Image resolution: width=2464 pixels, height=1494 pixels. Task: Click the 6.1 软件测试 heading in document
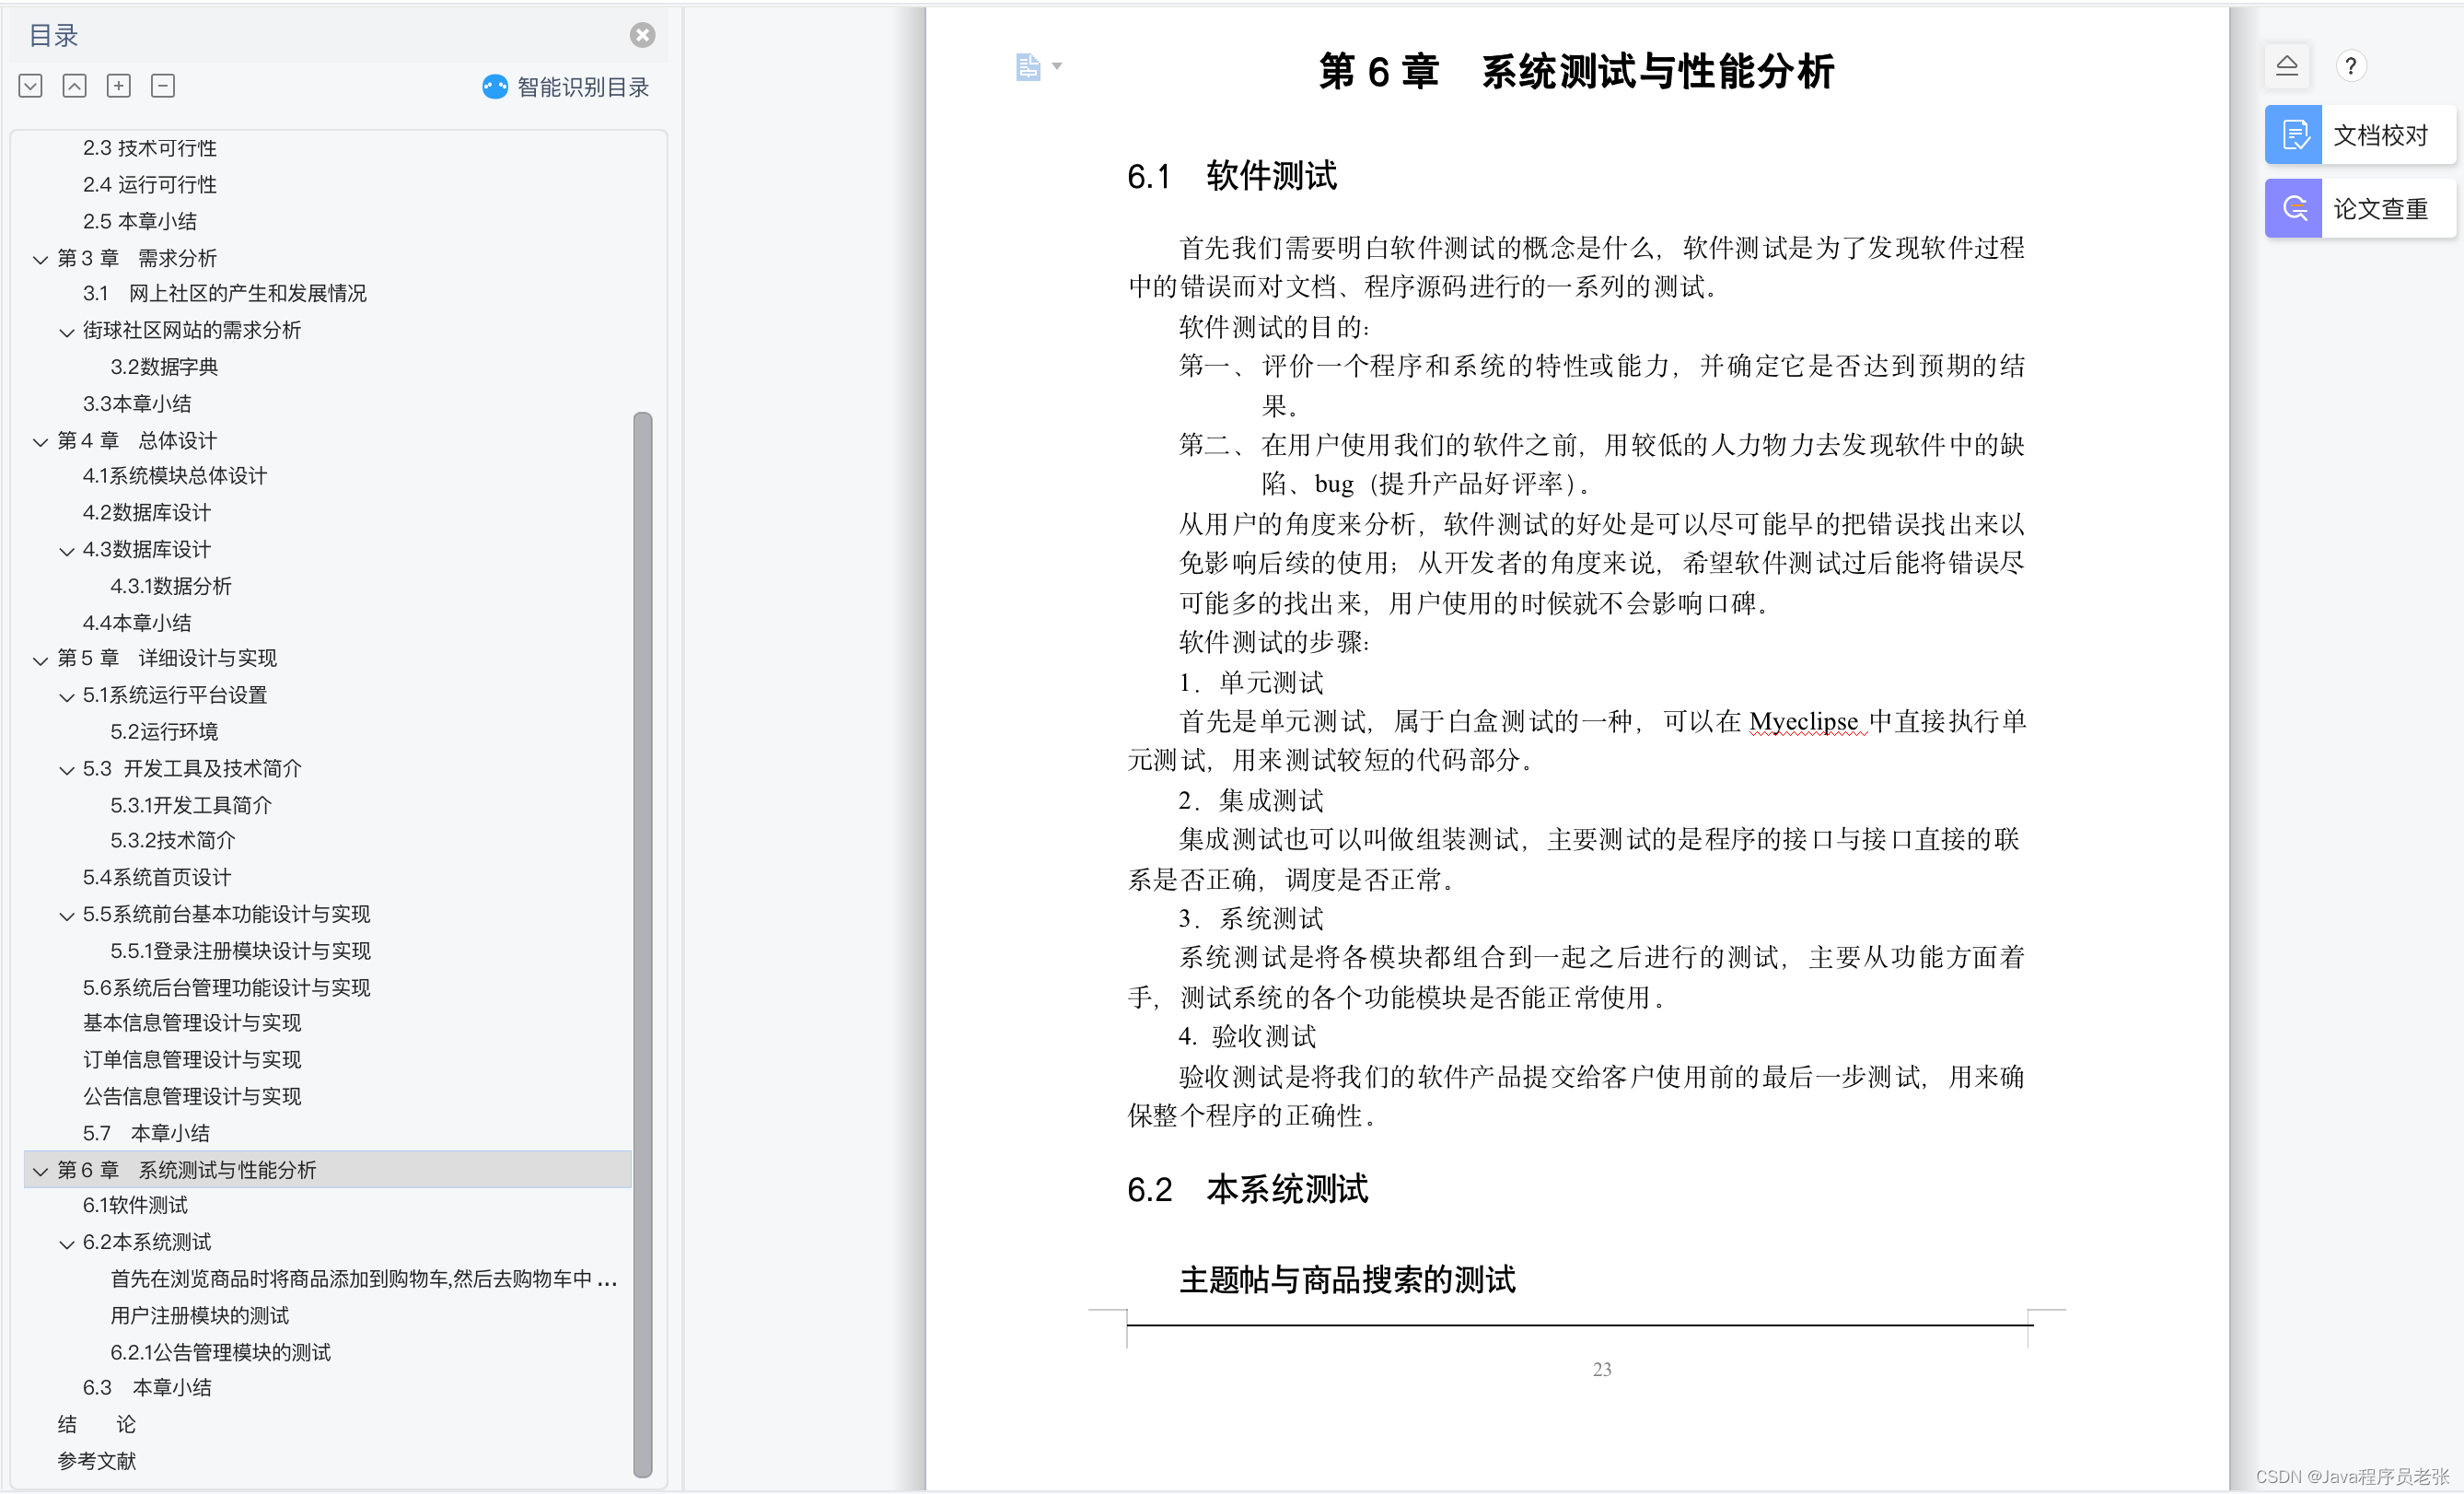[1232, 176]
